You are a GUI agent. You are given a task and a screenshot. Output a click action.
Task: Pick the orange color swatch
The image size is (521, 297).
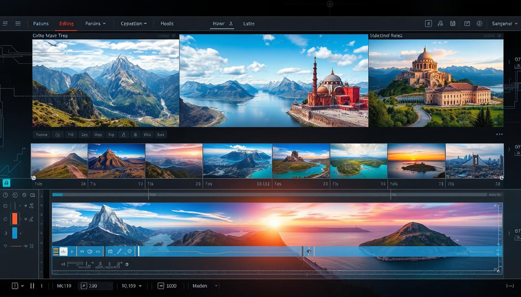tap(15, 219)
